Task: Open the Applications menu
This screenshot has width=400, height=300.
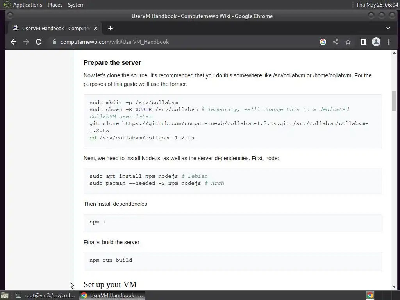Action: coord(28,5)
